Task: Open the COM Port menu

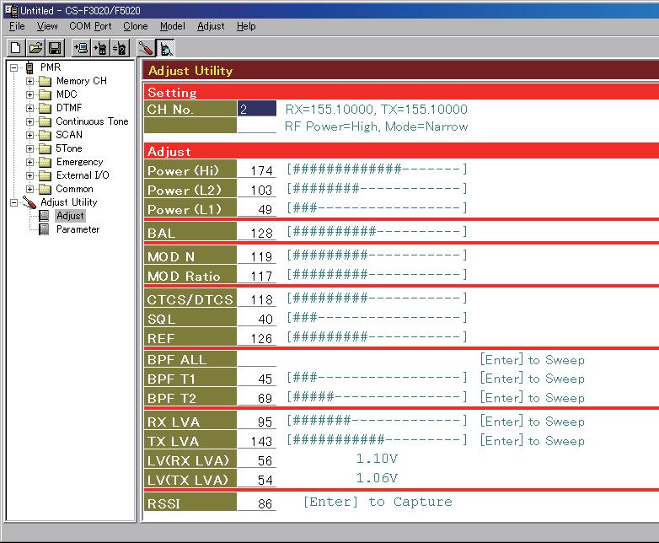Action: point(90,26)
